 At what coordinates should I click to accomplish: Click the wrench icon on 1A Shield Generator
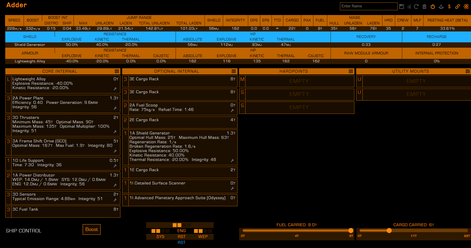232,161
